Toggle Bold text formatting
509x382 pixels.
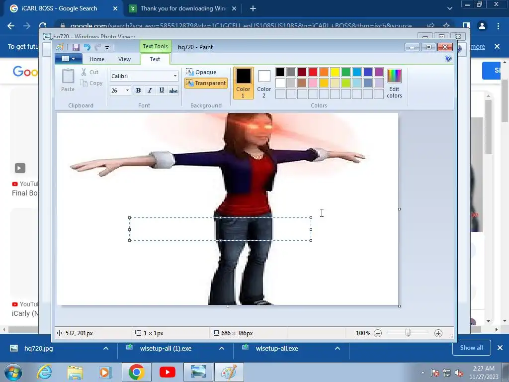[138, 91]
